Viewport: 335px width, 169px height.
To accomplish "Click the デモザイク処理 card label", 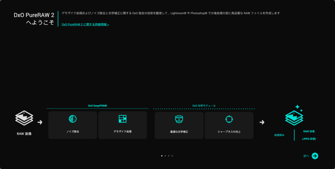I will [x=123, y=132].
